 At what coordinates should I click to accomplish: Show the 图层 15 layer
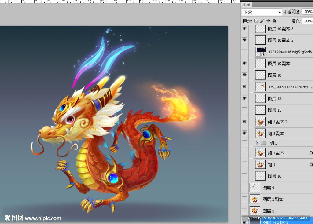245,110
